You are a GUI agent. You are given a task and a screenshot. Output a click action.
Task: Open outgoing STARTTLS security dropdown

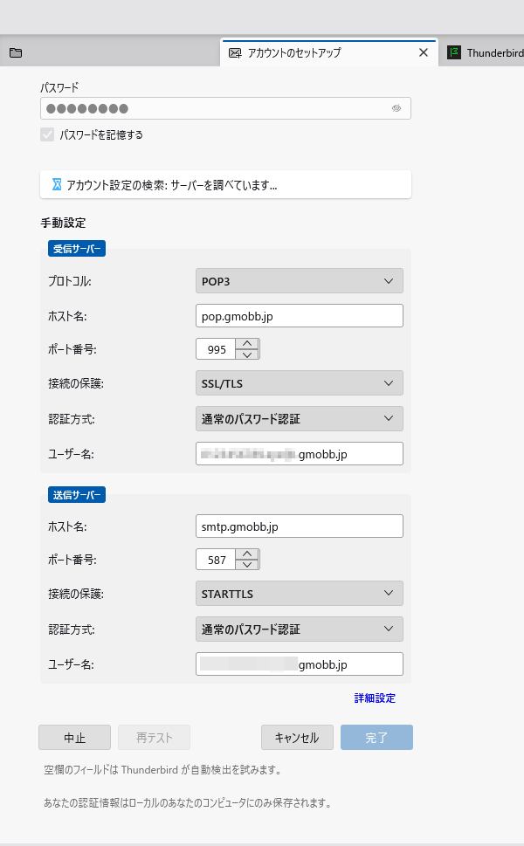299,594
